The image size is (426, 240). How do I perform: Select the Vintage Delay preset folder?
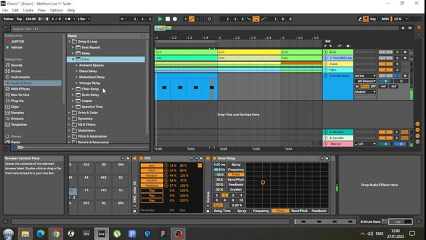click(90, 83)
